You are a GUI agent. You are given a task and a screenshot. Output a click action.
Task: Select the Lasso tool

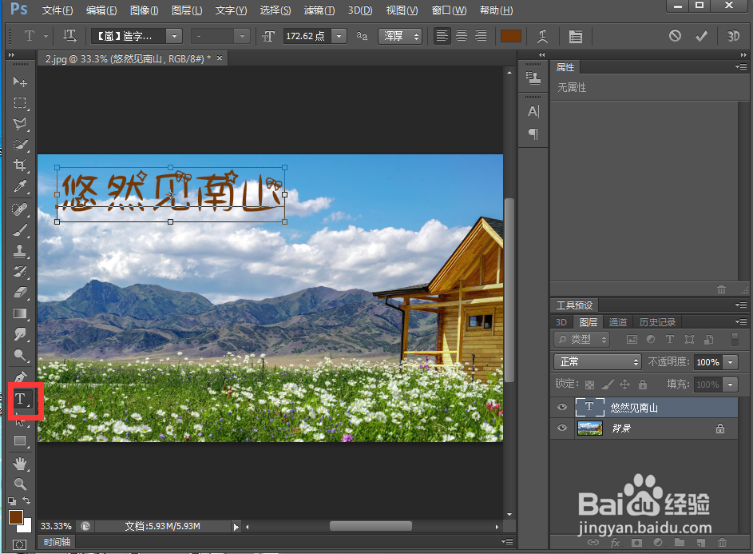point(20,124)
